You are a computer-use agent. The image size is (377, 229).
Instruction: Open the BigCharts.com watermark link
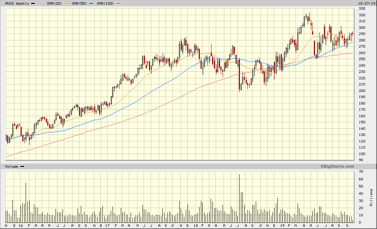pos(337,166)
